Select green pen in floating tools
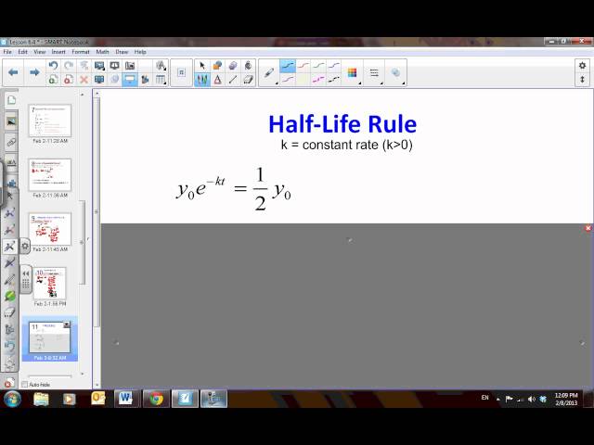The image size is (594, 445). click(10, 296)
